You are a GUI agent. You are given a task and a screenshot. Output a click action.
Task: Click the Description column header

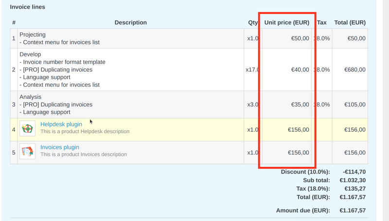coord(130,23)
